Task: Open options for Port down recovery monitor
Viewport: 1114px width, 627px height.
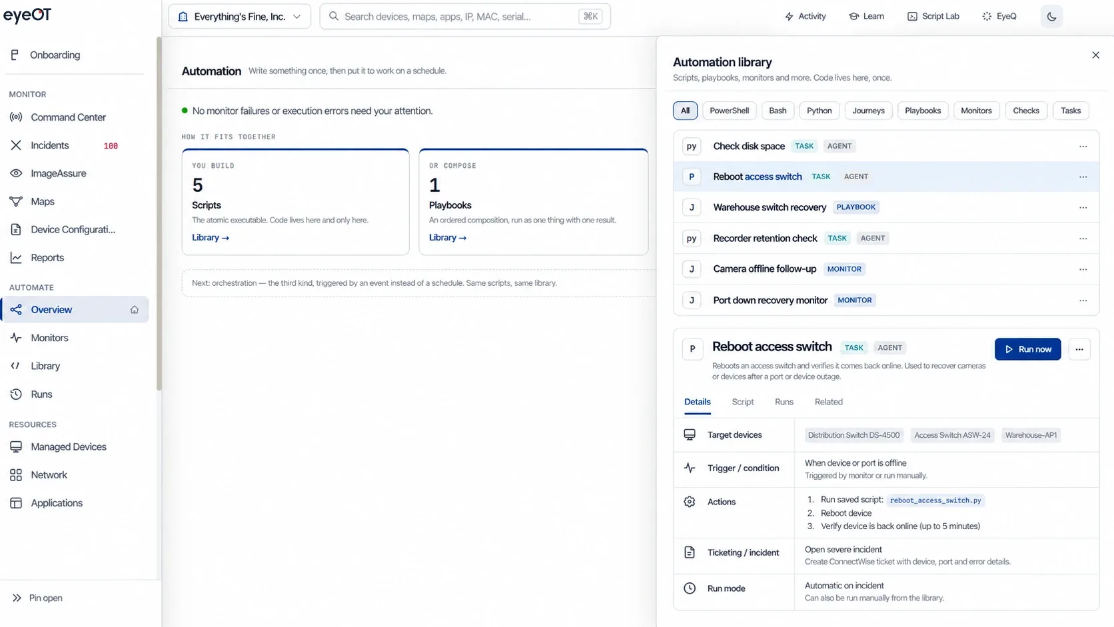Action: 1083,301
